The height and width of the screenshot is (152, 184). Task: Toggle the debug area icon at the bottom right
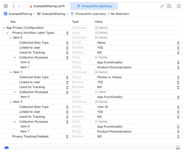click(x=178, y=148)
